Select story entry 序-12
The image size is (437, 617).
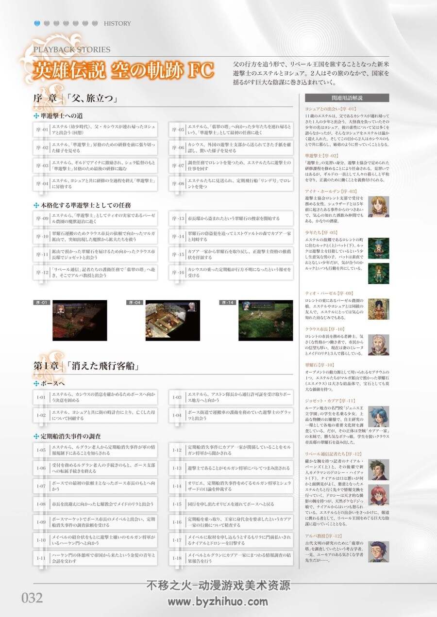95,272
